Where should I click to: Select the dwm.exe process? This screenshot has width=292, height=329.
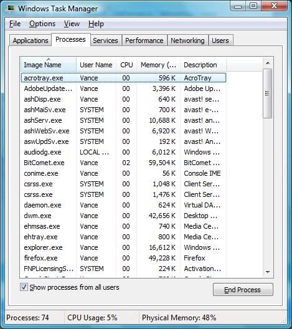pyautogui.click(x=124, y=216)
